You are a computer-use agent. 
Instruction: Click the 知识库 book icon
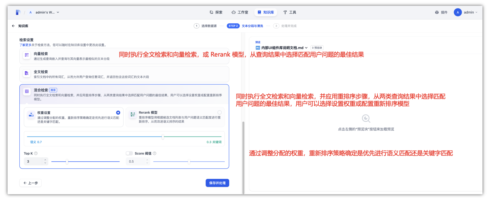(x=259, y=12)
